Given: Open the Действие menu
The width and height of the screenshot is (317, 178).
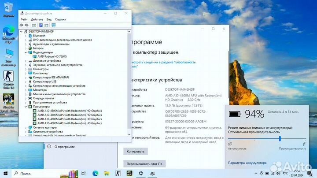Looking at the screenshot, I should pos(37,19).
